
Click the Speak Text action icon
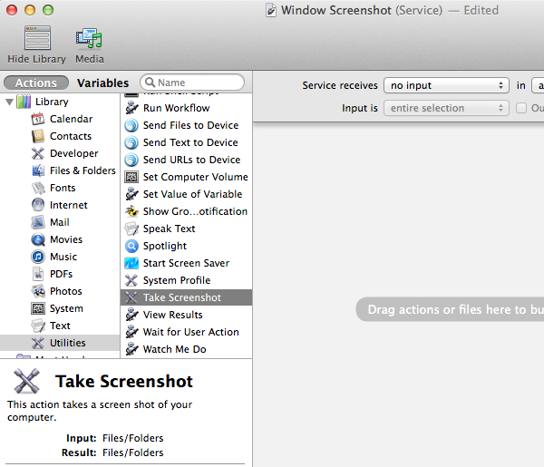click(x=131, y=229)
